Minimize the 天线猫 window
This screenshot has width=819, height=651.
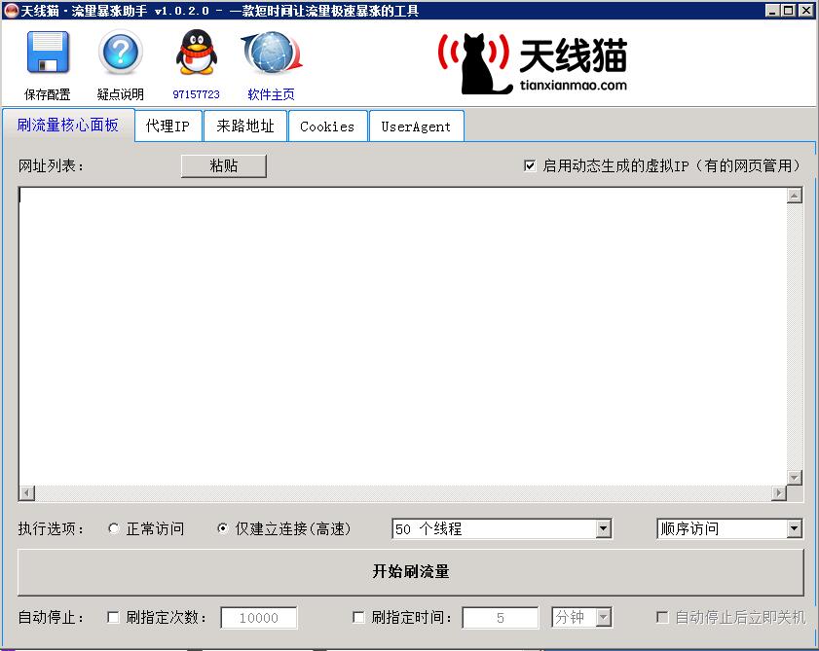tap(773, 10)
